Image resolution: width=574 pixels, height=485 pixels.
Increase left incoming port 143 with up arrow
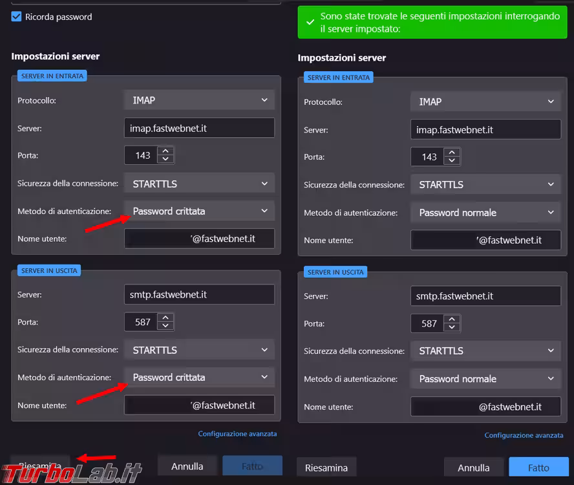pyautogui.click(x=166, y=151)
